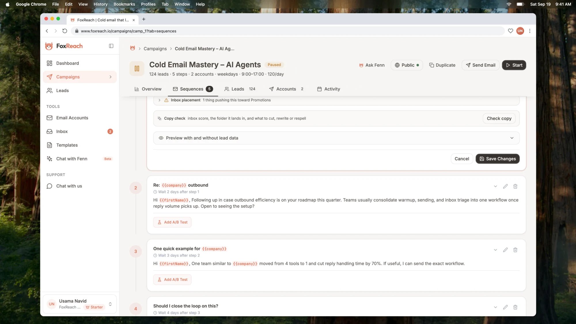Reload the current page
The width and height of the screenshot is (576, 324).
65,31
